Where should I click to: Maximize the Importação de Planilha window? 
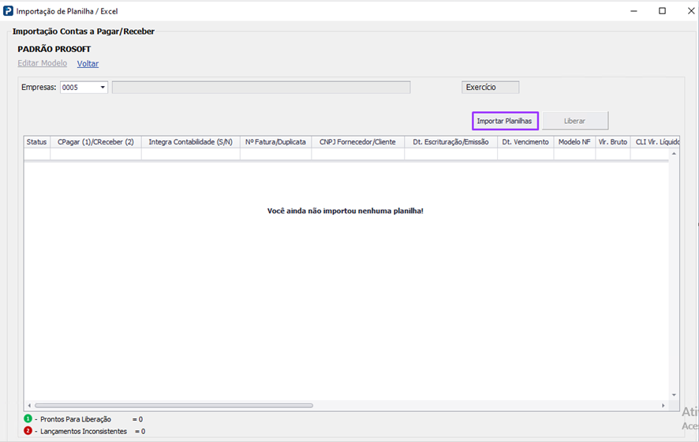pyautogui.click(x=663, y=11)
